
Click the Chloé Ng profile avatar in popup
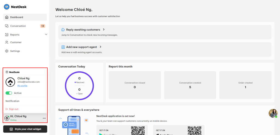[10, 82]
